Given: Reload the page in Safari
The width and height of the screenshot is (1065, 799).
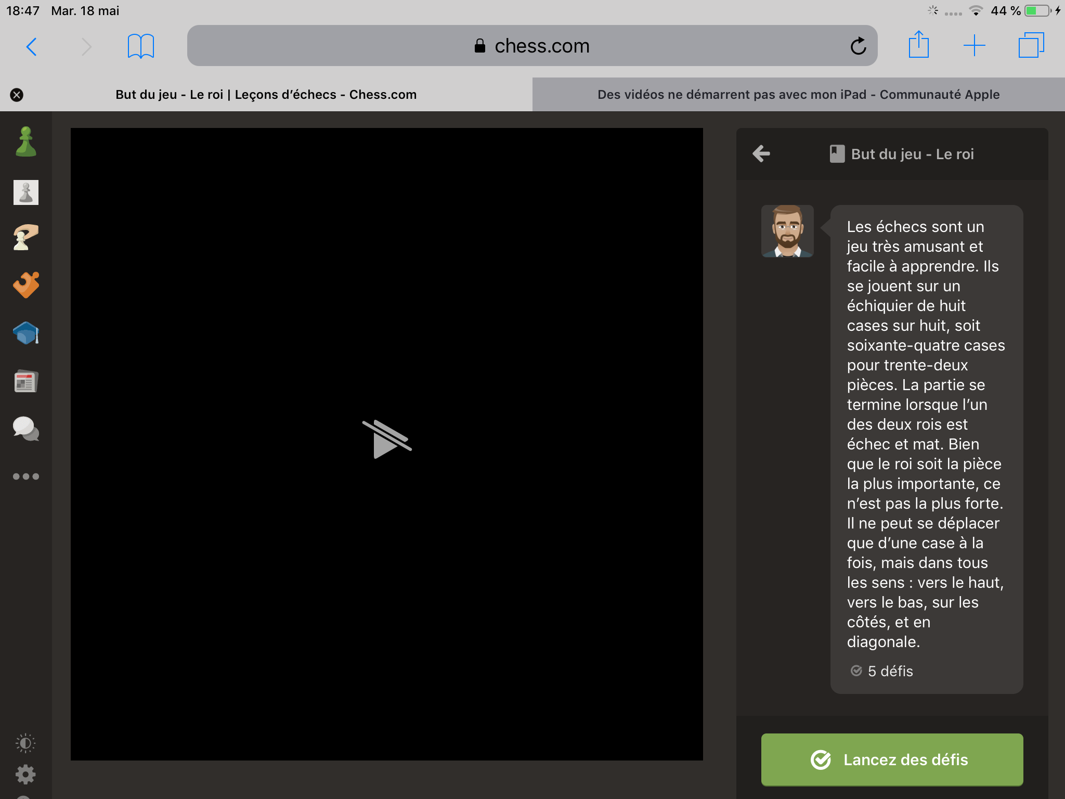Looking at the screenshot, I should point(858,46).
